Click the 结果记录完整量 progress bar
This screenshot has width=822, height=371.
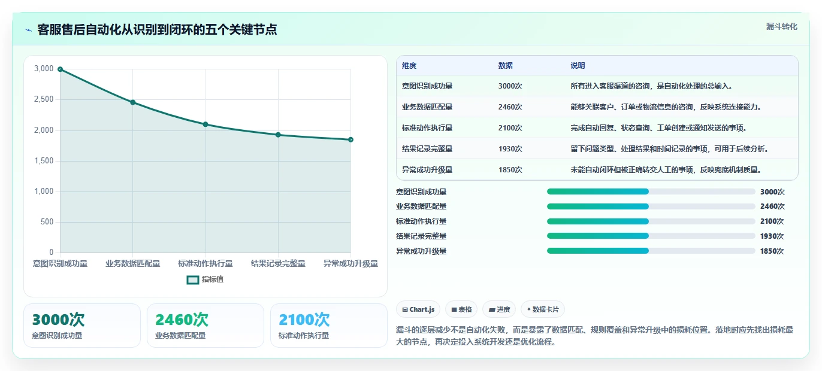[x=651, y=236]
